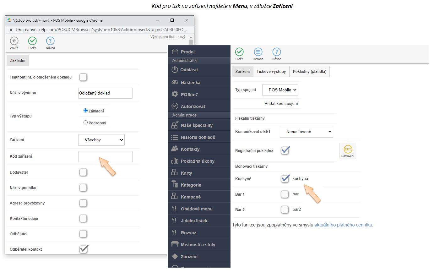Expand Typ spojení POS Mobile dropdown
The image size is (434, 272).
(x=280, y=90)
